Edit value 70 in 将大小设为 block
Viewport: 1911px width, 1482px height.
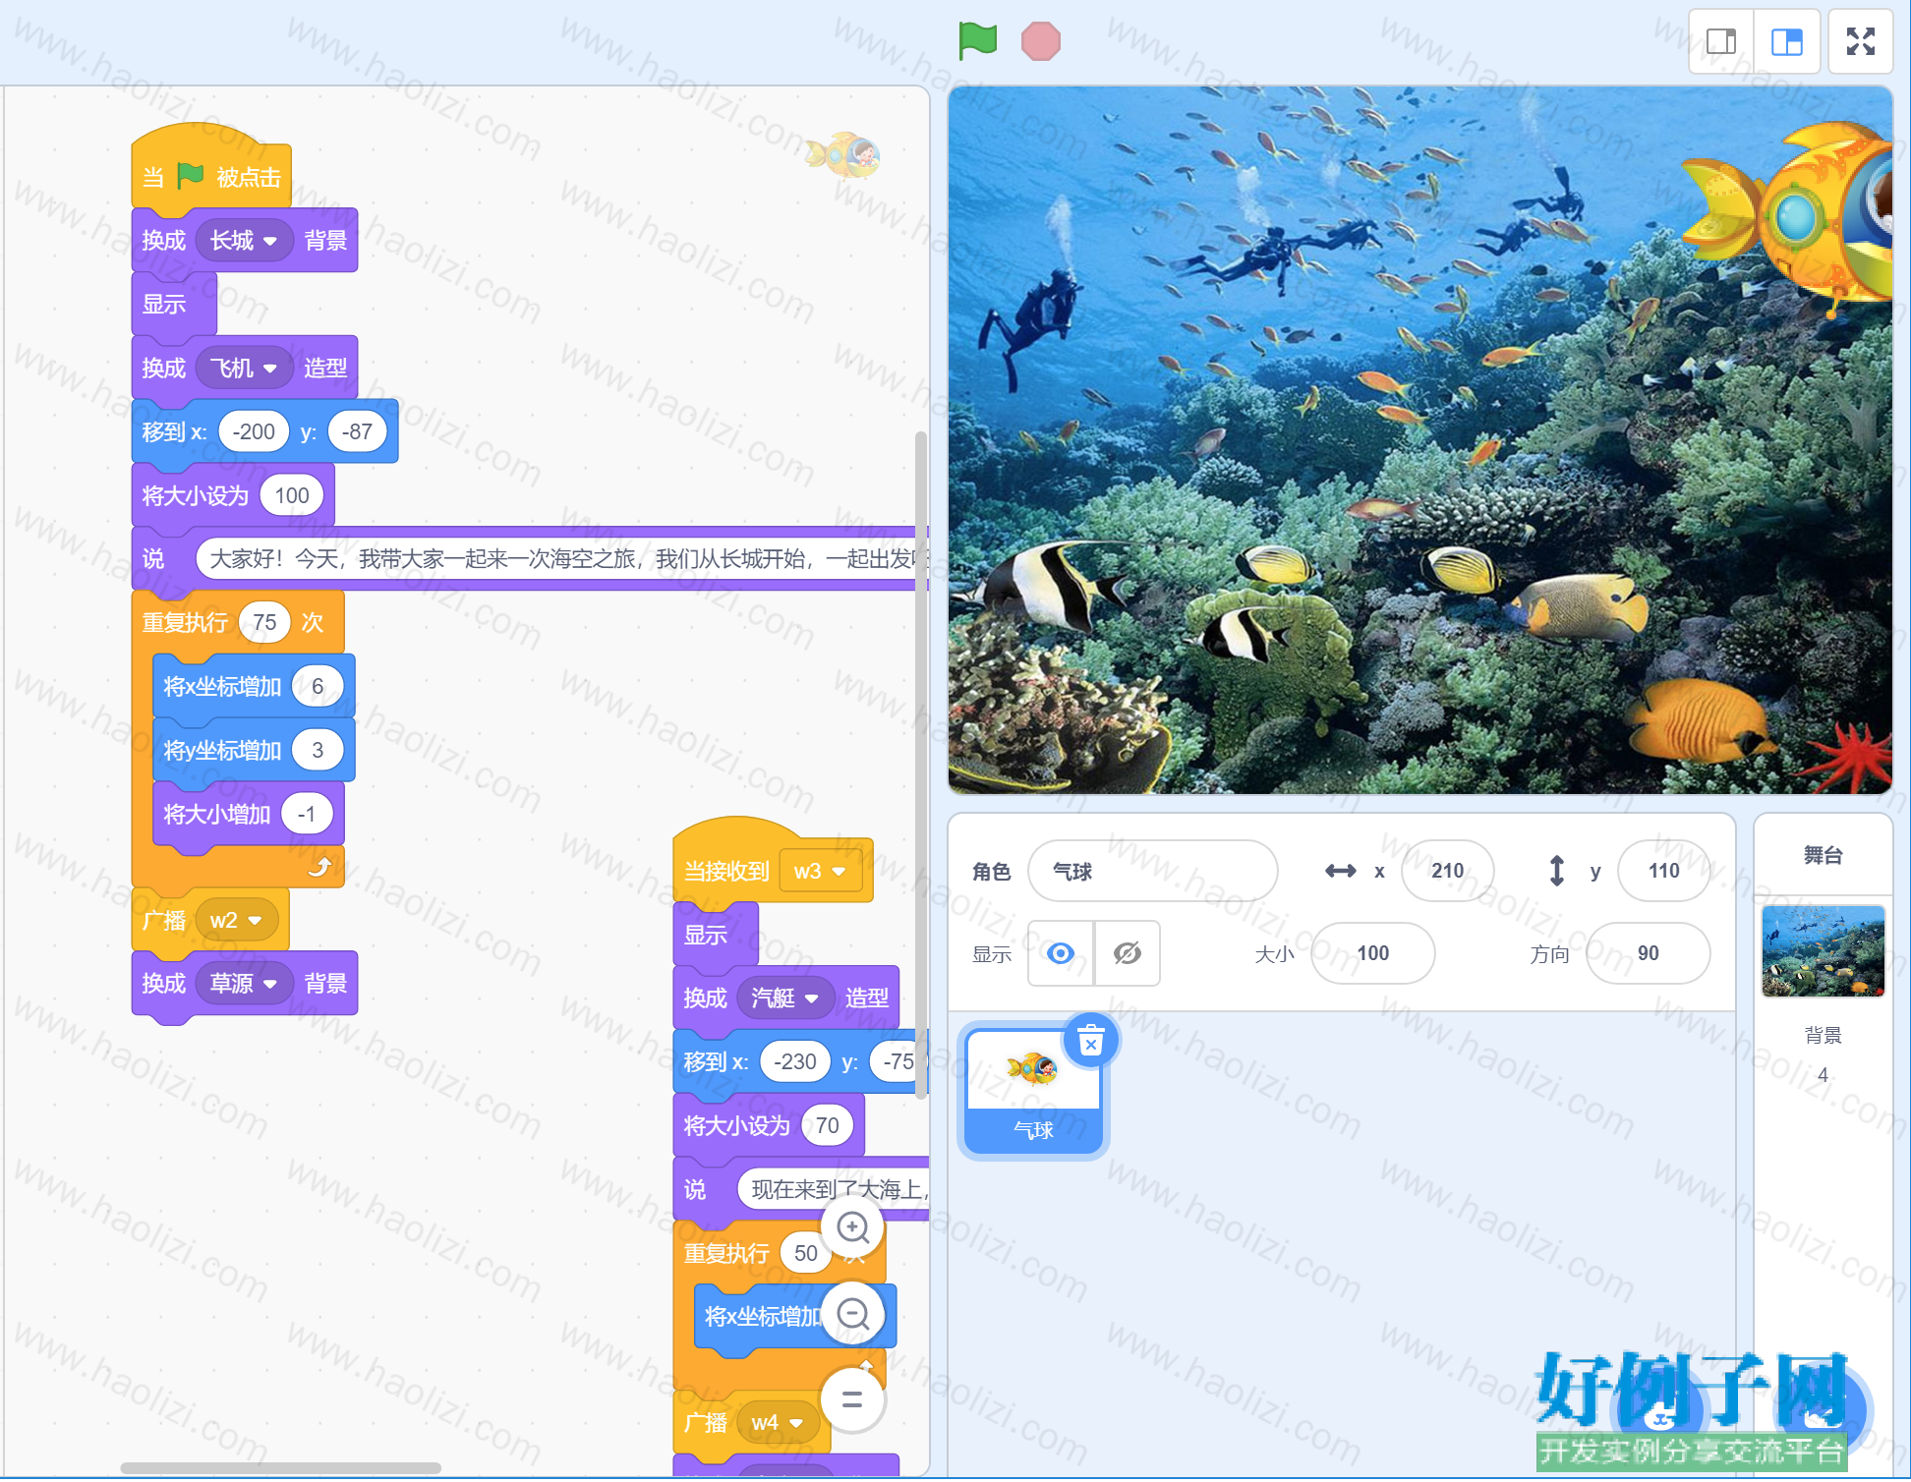click(827, 1126)
